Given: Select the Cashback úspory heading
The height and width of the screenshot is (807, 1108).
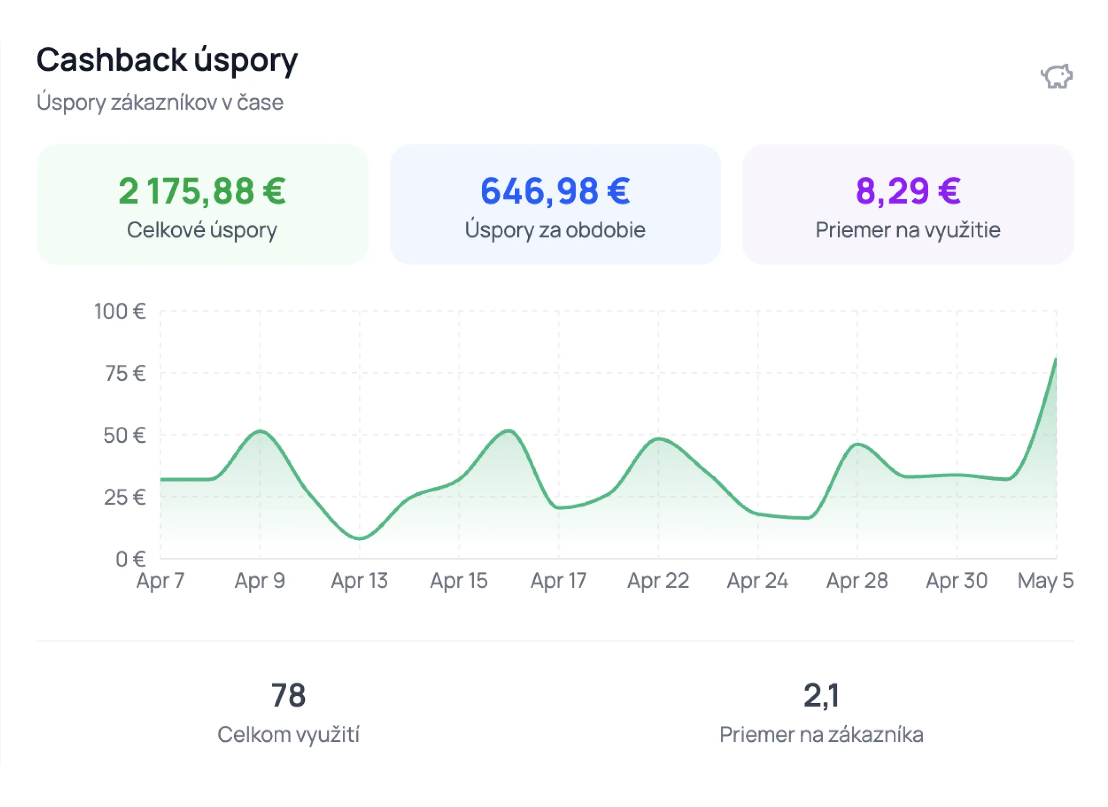Looking at the screenshot, I should click(167, 61).
